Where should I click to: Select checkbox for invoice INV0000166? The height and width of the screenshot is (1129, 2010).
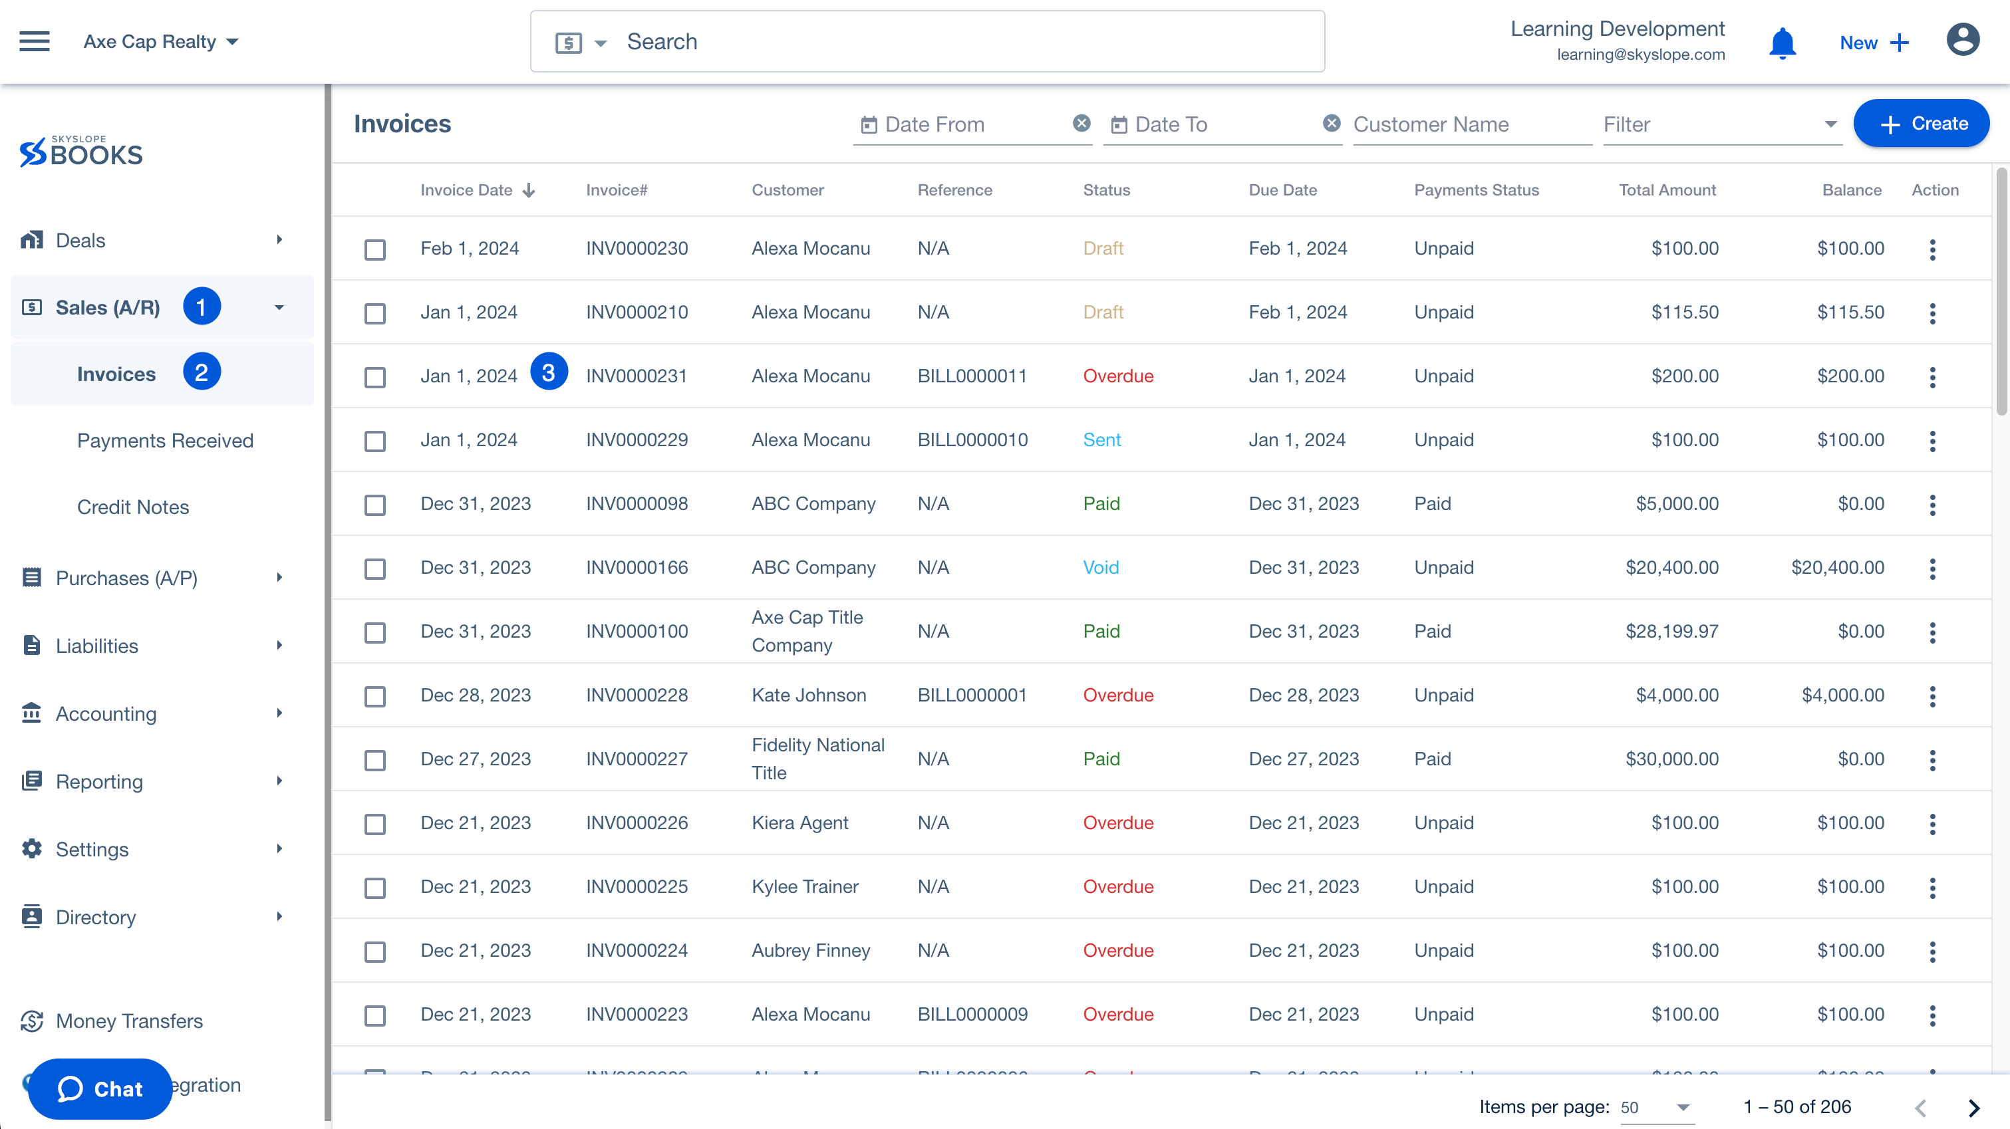click(x=375, y=568)
